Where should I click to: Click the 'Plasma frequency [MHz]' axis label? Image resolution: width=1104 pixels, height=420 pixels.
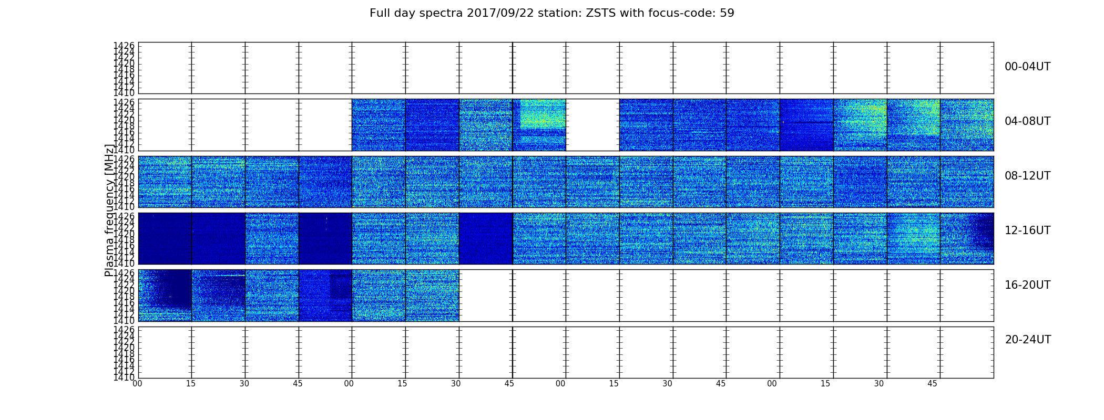click(x=109, y=210)
